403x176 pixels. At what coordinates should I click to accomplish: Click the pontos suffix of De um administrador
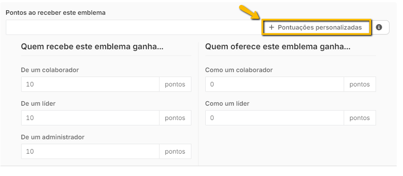(175, 151)
